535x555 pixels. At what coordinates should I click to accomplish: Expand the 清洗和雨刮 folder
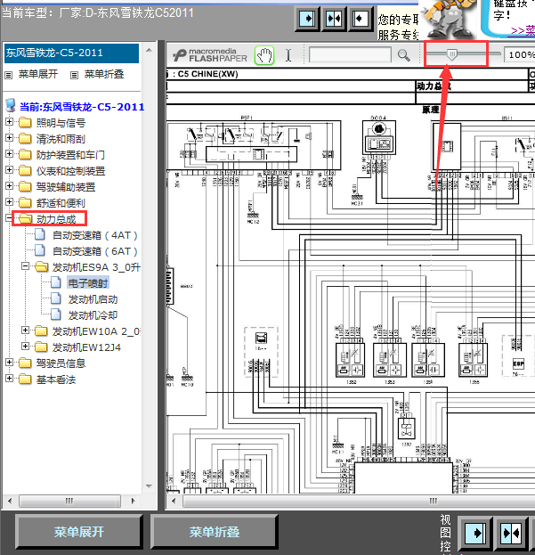pos(9,138)
